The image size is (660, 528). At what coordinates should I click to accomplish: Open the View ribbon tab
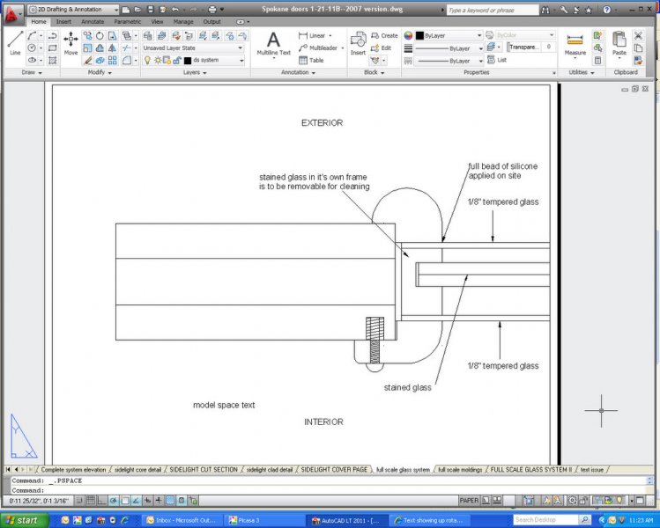coord(157,21)
